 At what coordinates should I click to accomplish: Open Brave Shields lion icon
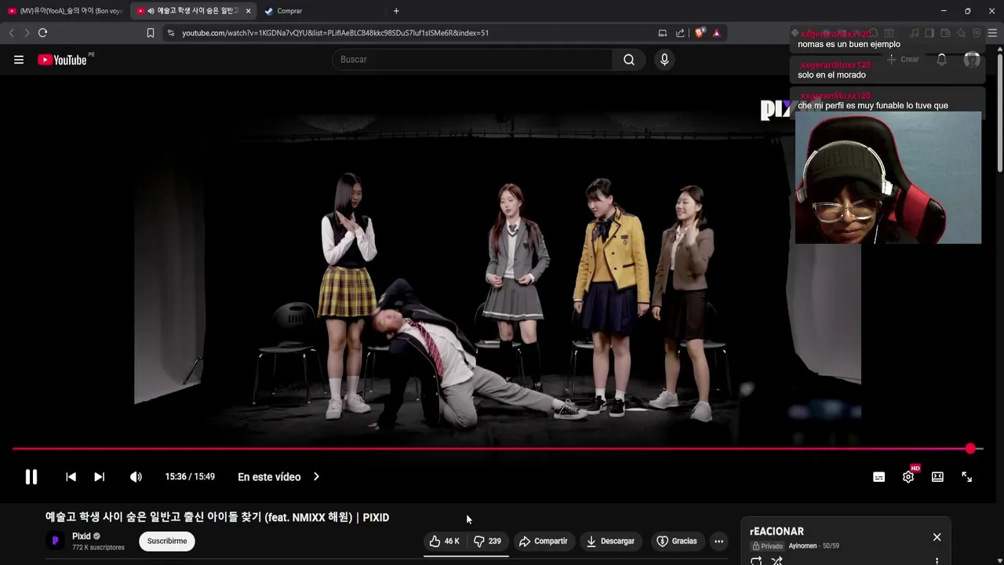coord(700,33)
